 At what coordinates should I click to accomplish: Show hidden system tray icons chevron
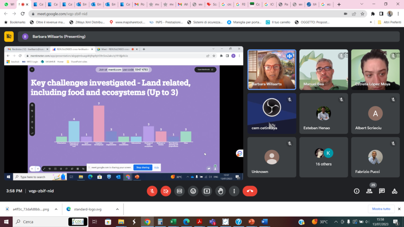(x=336, y=221)
